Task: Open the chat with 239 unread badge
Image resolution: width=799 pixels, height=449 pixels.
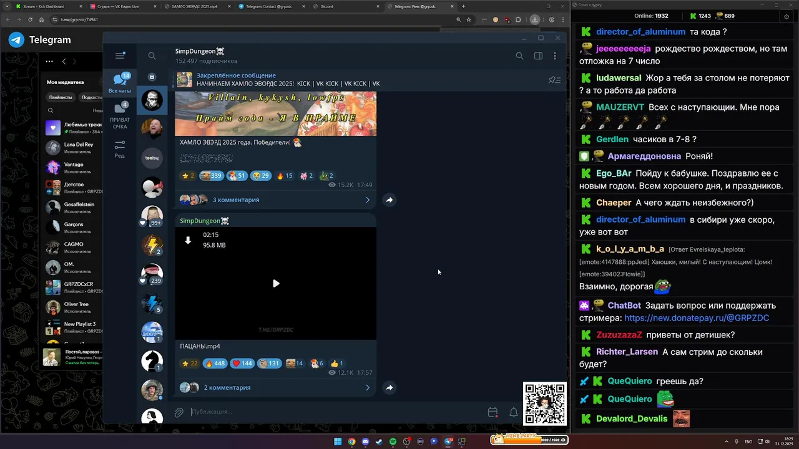Action: click(152, 274)
